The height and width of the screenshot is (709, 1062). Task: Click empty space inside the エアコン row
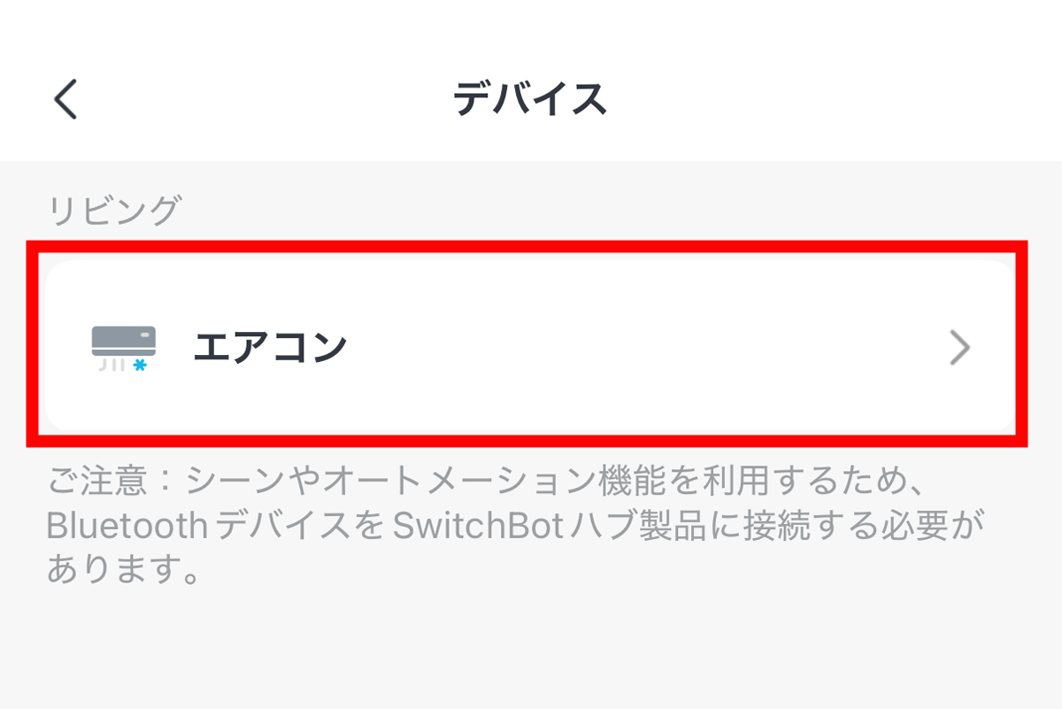click(x=619, y=349)
